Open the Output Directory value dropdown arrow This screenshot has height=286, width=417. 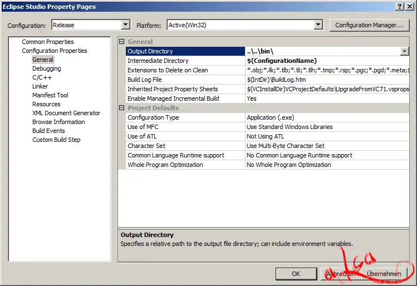click(x=405, y=51)
